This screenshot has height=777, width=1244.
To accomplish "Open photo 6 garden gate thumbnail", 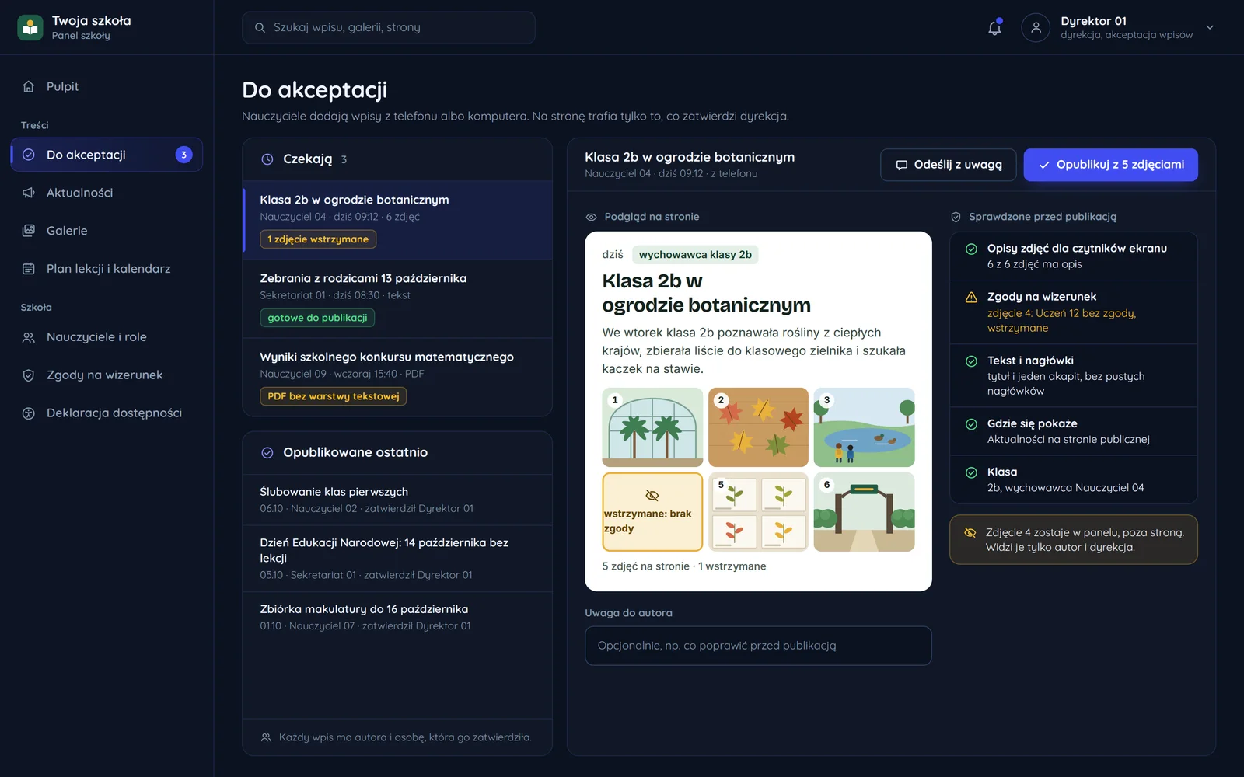I will tap(864, 512).
